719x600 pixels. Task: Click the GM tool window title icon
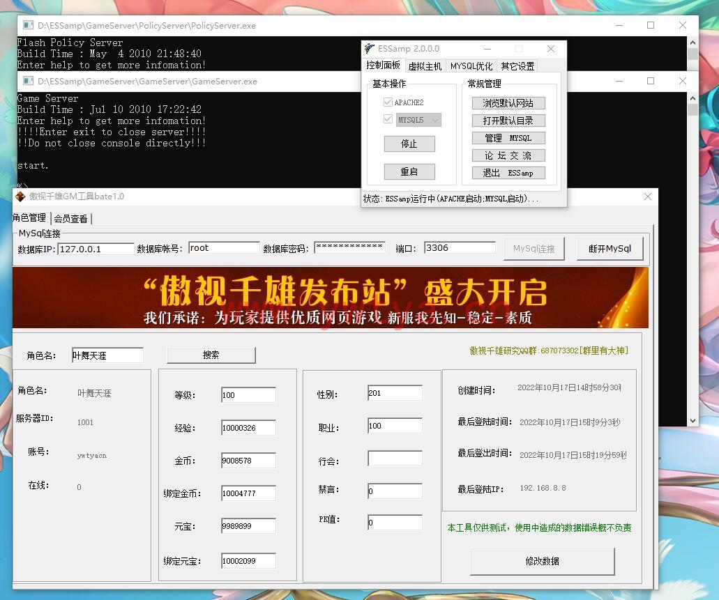click(20, 197)
